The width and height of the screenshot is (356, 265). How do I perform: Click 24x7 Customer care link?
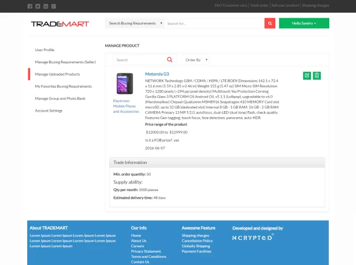tap(230, 5)
